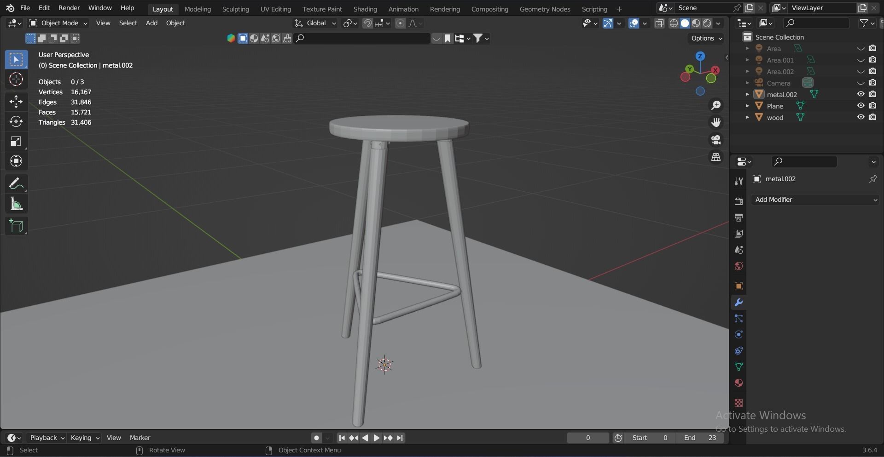
Task: Click the pan view hand icon
Action: (716, 122)
